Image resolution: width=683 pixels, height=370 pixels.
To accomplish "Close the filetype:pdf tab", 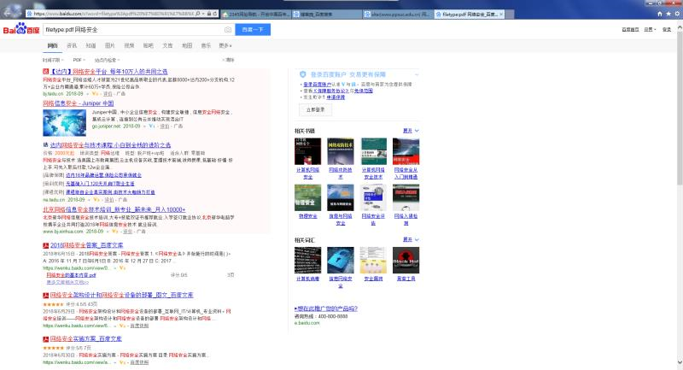I will click(x=501, y=15).
